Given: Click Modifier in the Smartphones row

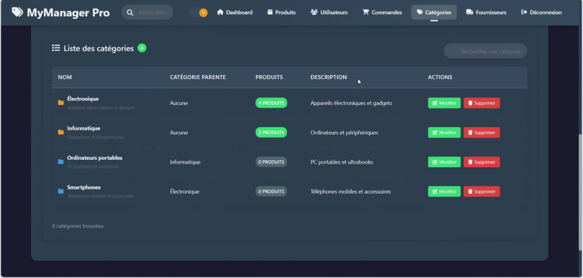Looking at the screenshot, I should pos(444,191).
